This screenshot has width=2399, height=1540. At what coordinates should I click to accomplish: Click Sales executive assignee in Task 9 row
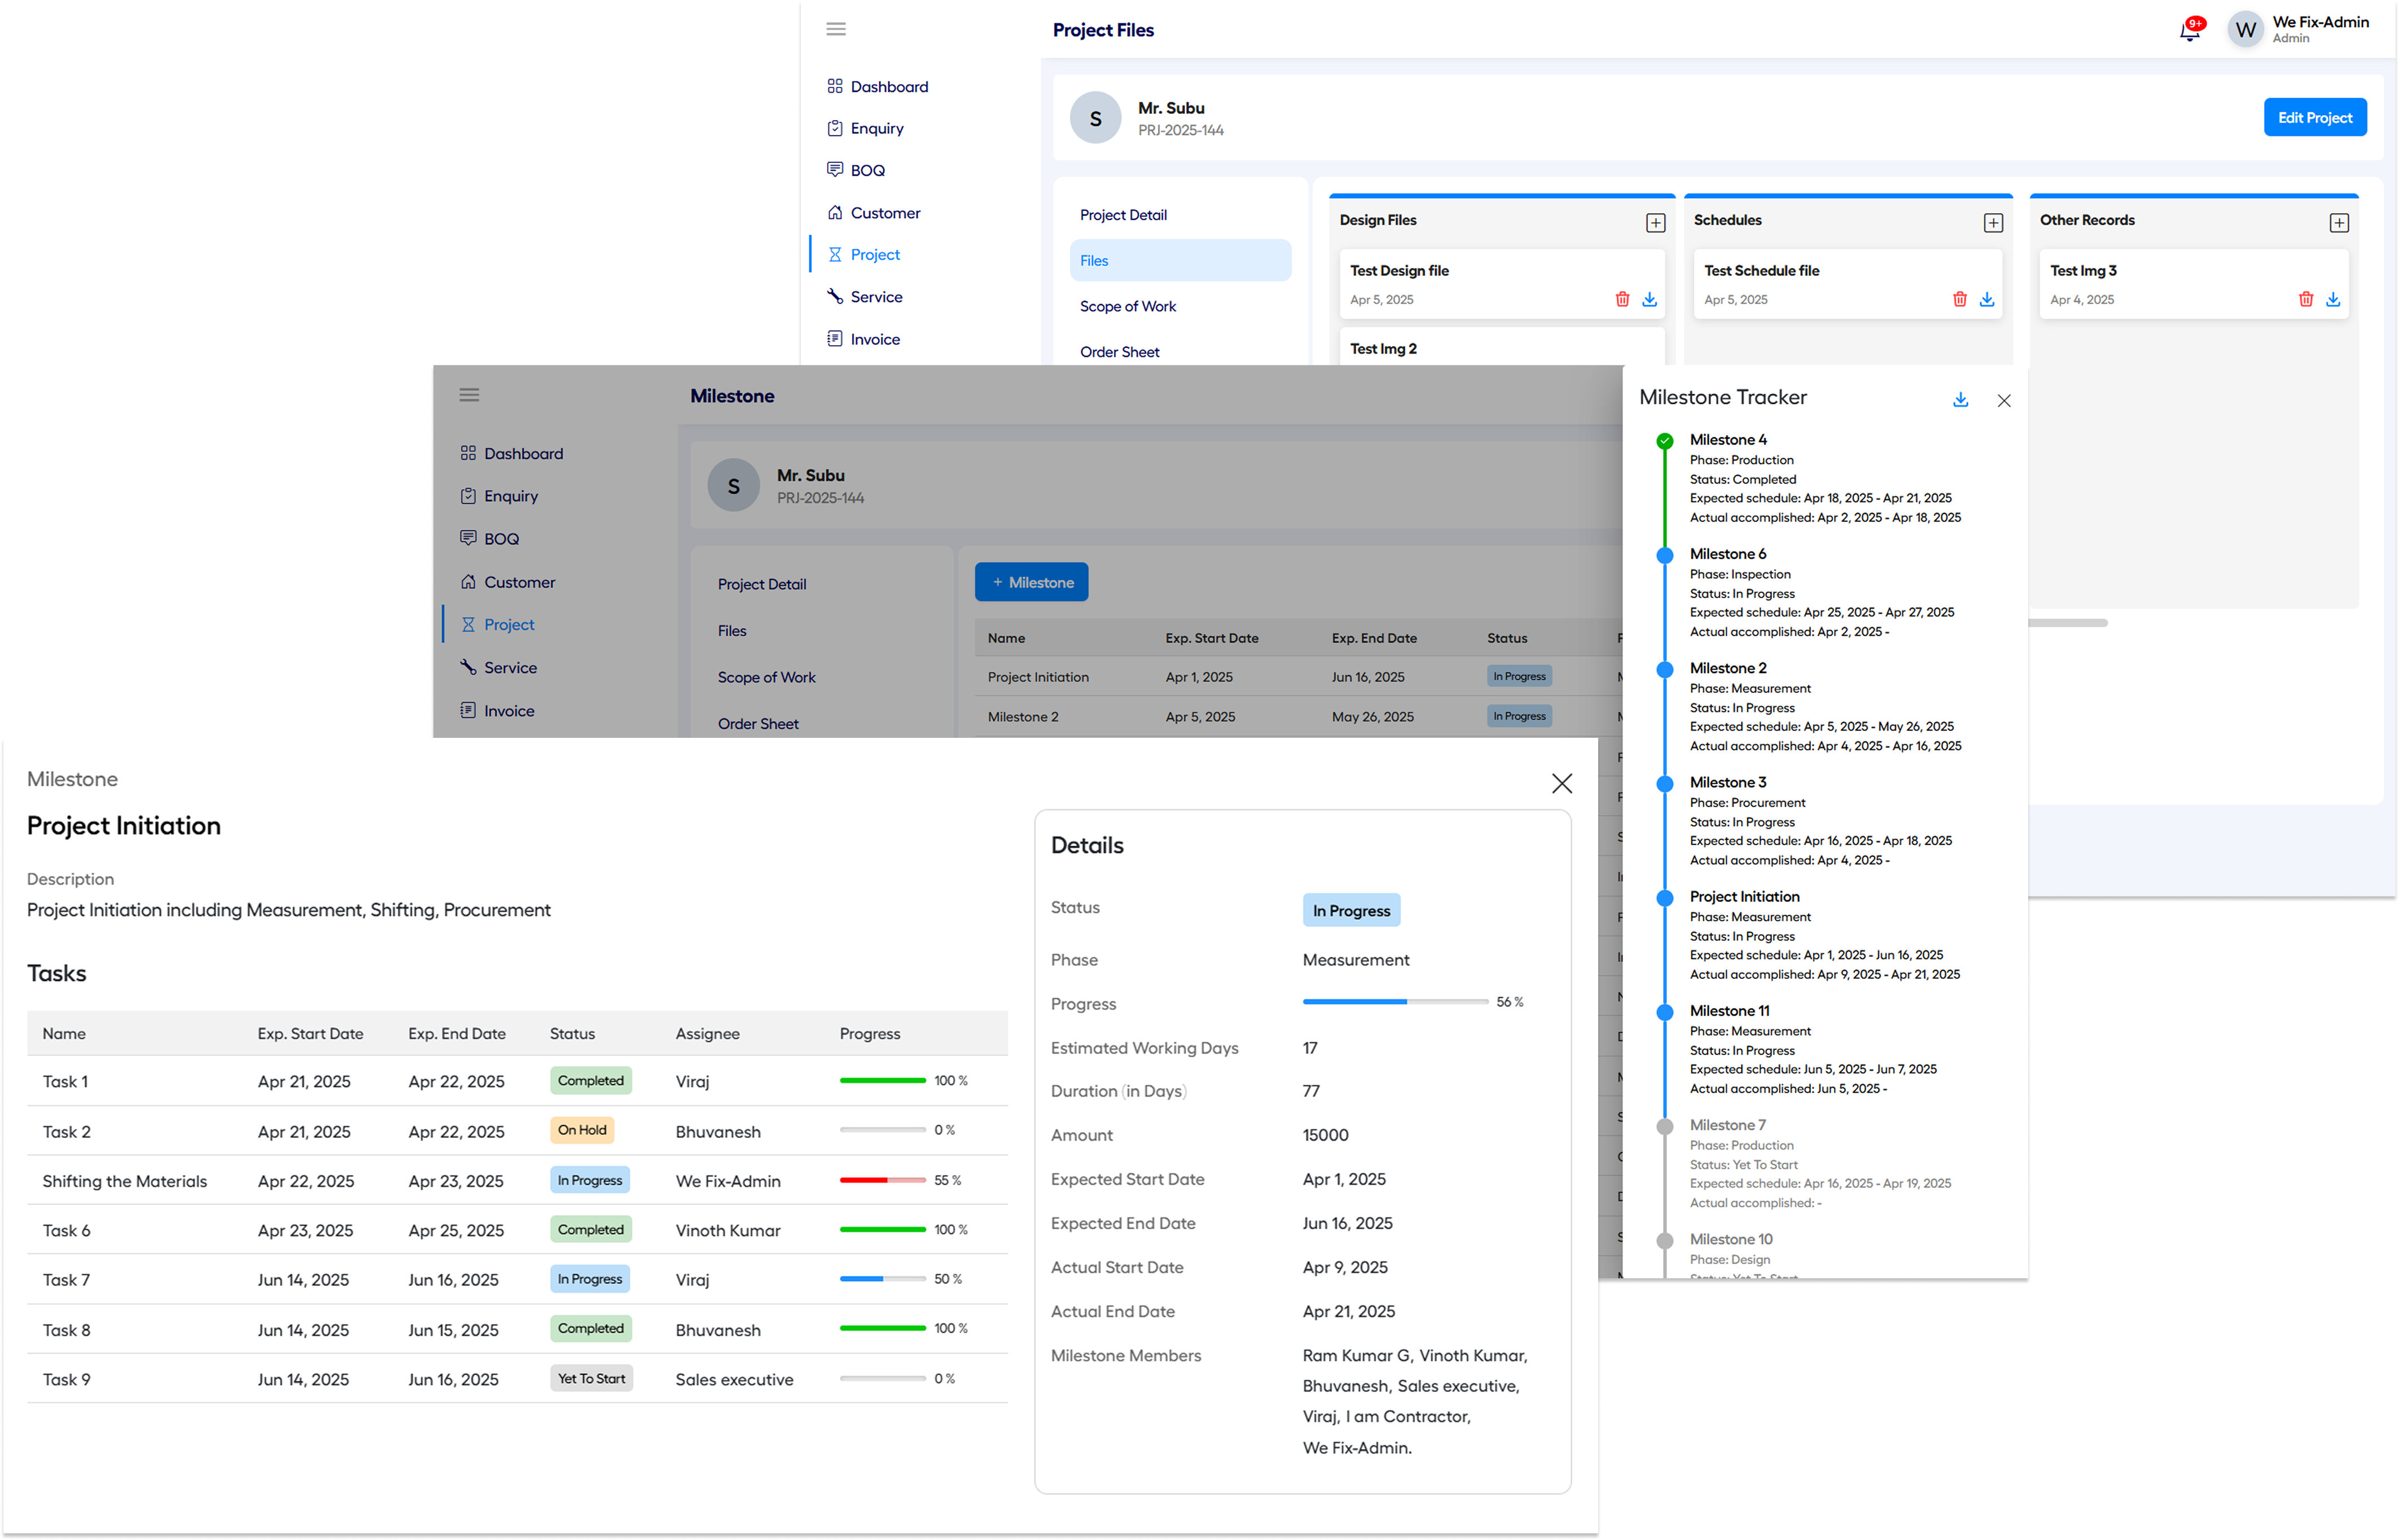click(733, 1380)
